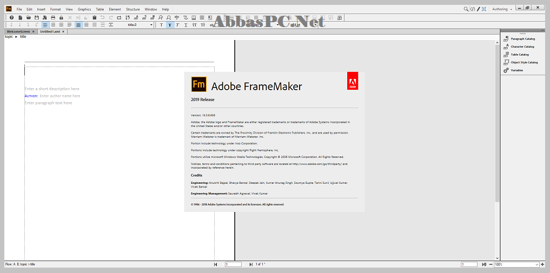Open the Graphics menu
This screenshot has width=550, height=273.
point(84,9)
